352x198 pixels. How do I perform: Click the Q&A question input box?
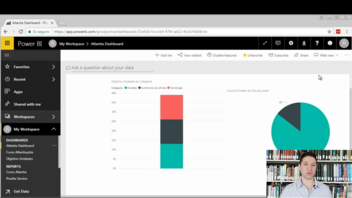point(112,68)
